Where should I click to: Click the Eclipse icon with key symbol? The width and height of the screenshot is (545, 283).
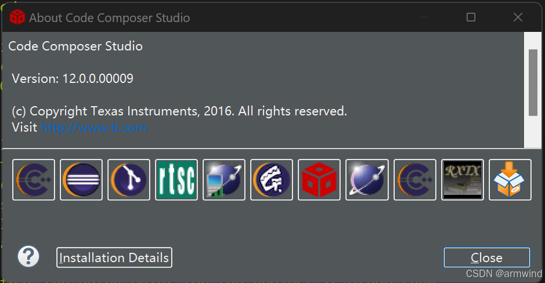(272, 180)
